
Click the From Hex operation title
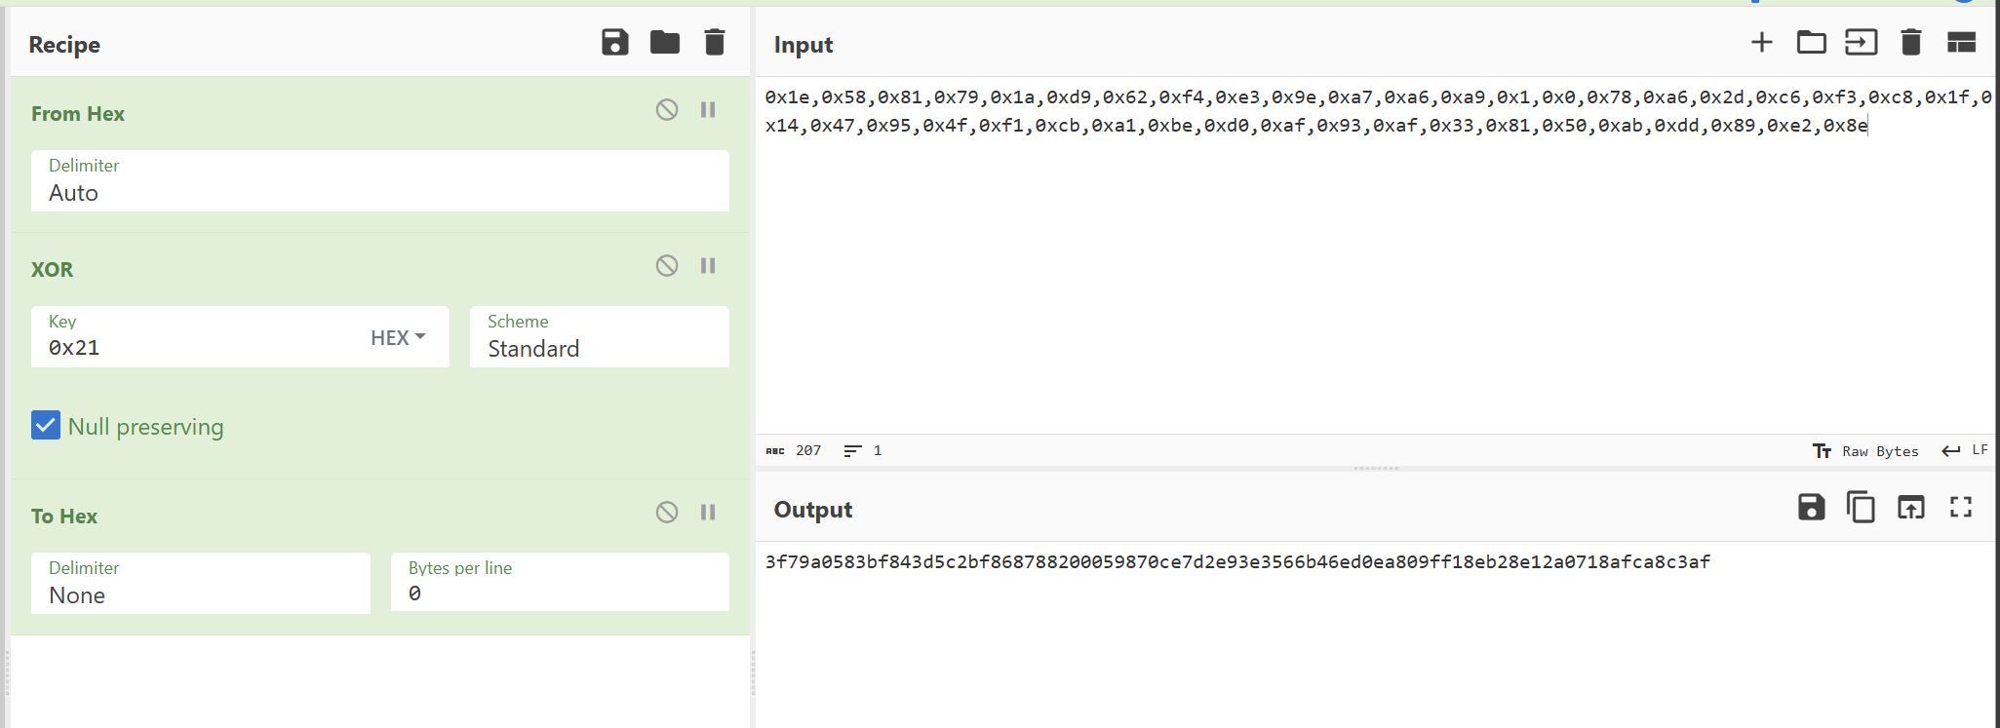coord(78,114)
